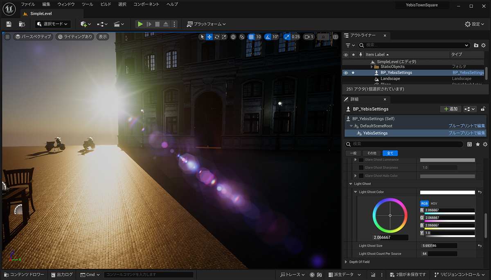491x280 pixels.
Task: Switch the world/local coordinate globe icon
Action: [x=233, y=37]
